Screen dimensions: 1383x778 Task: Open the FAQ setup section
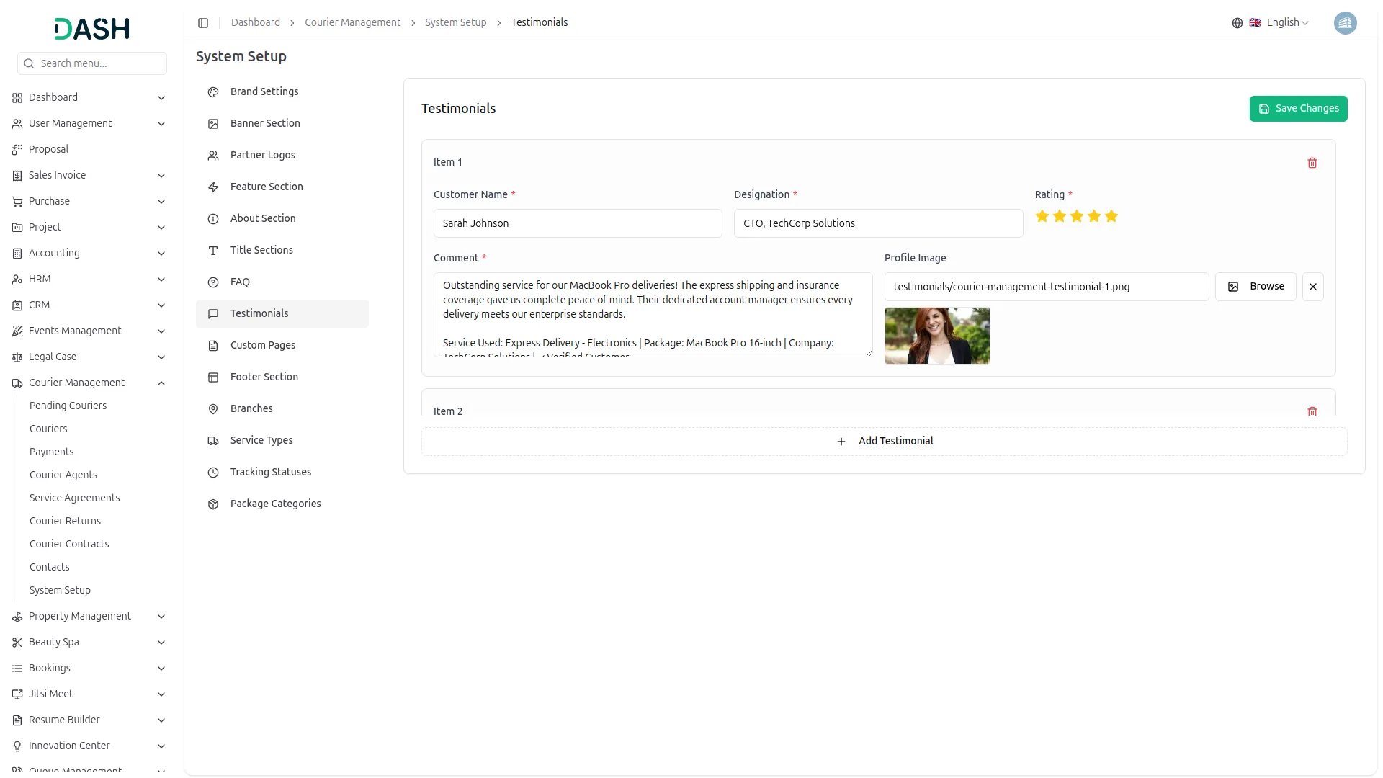click(x=240, y=282)
